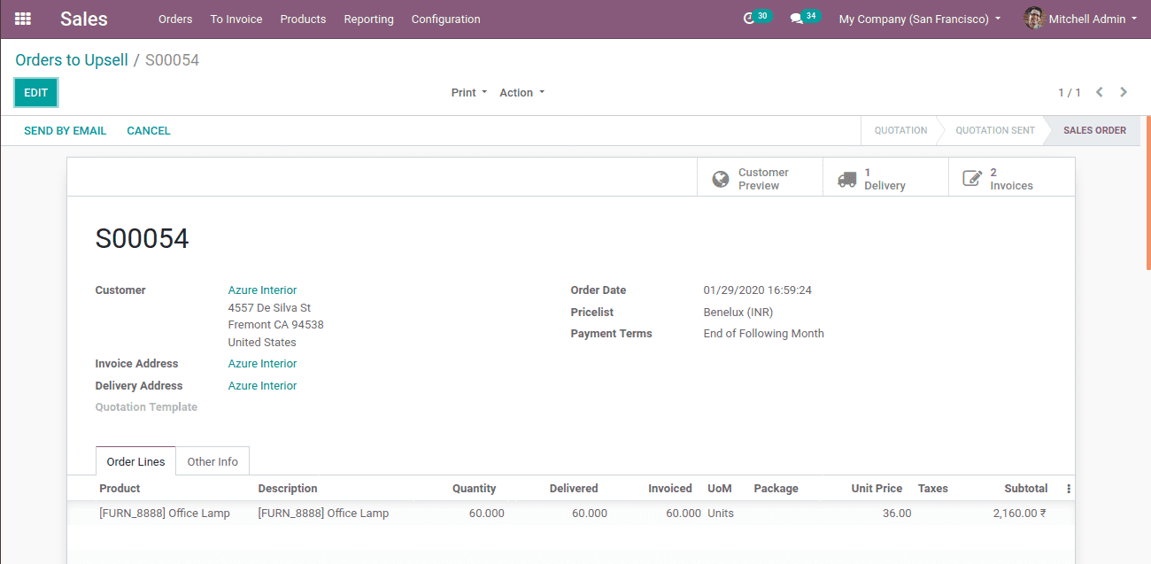Screen dimensions: 1151x564
Task: Select the Order Lines tab
Action: [x=135, y=461]
